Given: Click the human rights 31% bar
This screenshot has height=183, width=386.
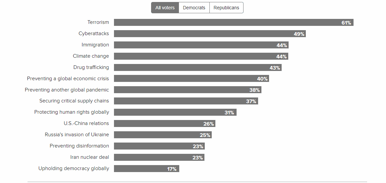Looking at the screenshot, I should [x=175, y=112].
